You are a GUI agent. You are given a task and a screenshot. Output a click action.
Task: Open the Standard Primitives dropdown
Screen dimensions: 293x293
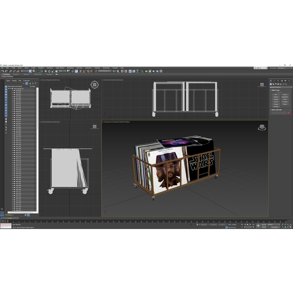[281, 87]
